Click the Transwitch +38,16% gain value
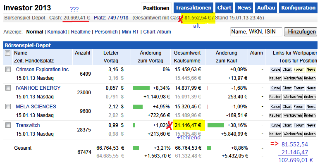 (237, 125)
